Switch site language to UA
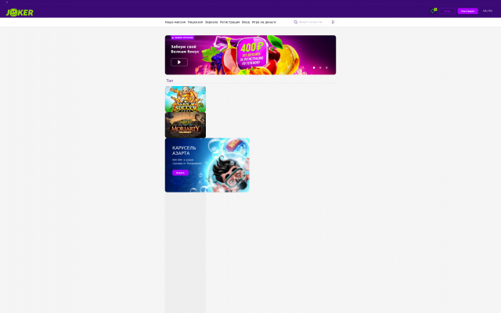The image size is (501, 313). pos(485,11)
